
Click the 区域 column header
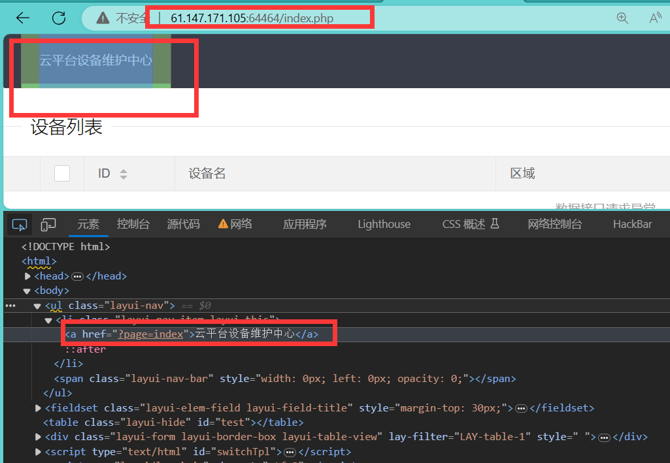point(522,173)
